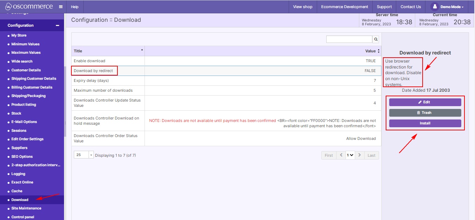
Task: Click the Demo Mode user avatar icon
Action: pos(435,7)
